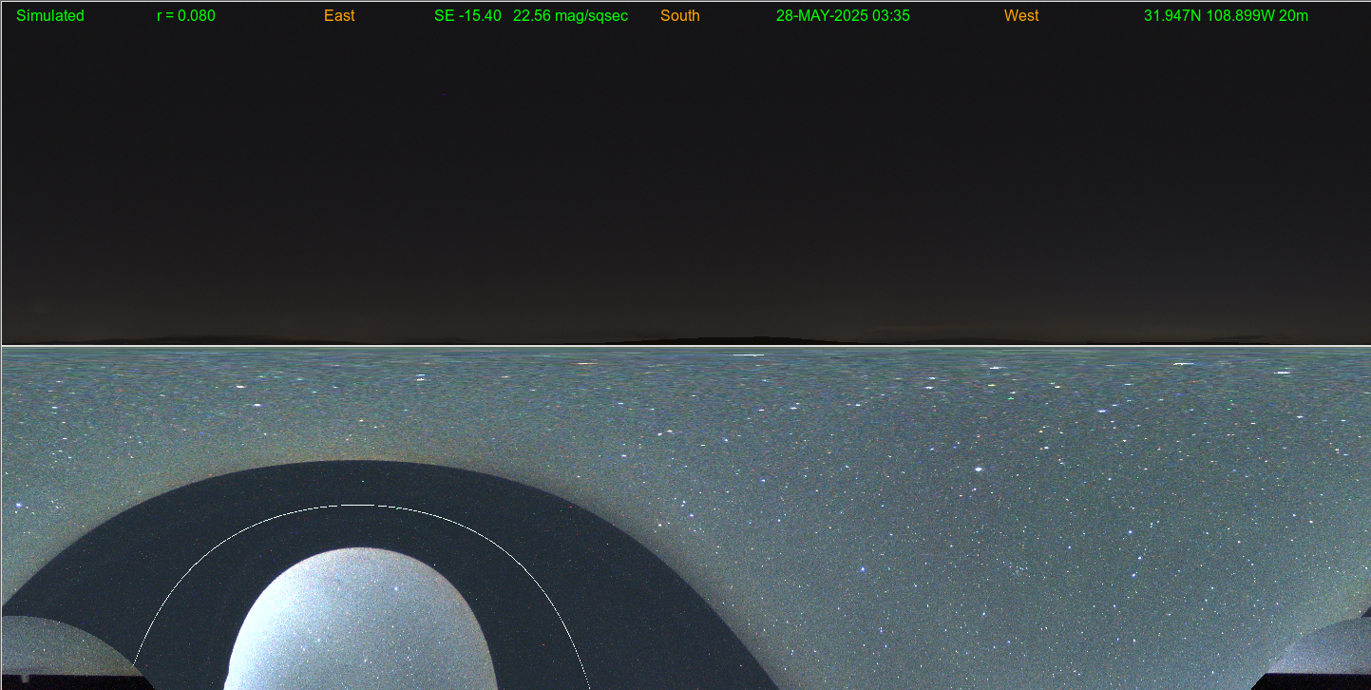This screenshot has height=690, width=1371.
Task: Select the date "28-MAY-2025"
Action: 822,16
